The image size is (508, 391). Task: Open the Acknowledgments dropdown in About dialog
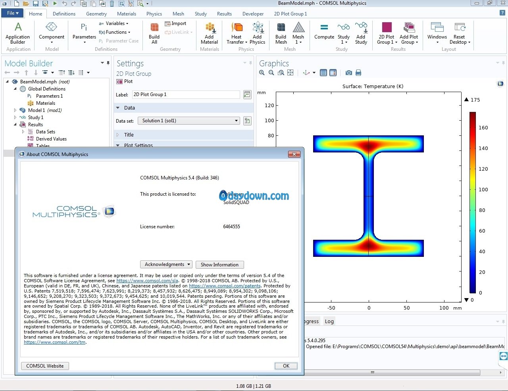[x=166, y=264]
